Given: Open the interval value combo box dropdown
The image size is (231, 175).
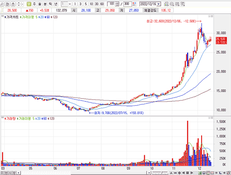Looking at the screenshot, I should pyautogui.click(x=70, y=4).
